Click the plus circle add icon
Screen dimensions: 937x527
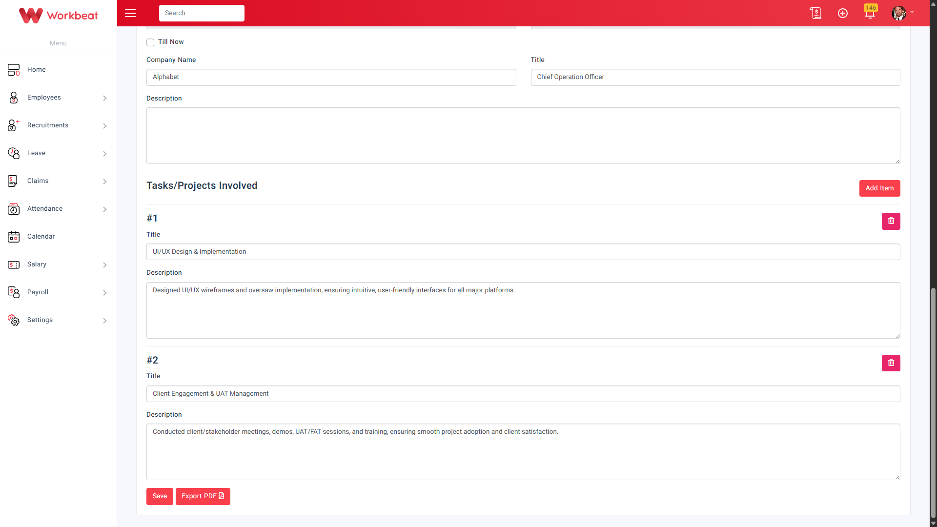[x=843, y=13]
